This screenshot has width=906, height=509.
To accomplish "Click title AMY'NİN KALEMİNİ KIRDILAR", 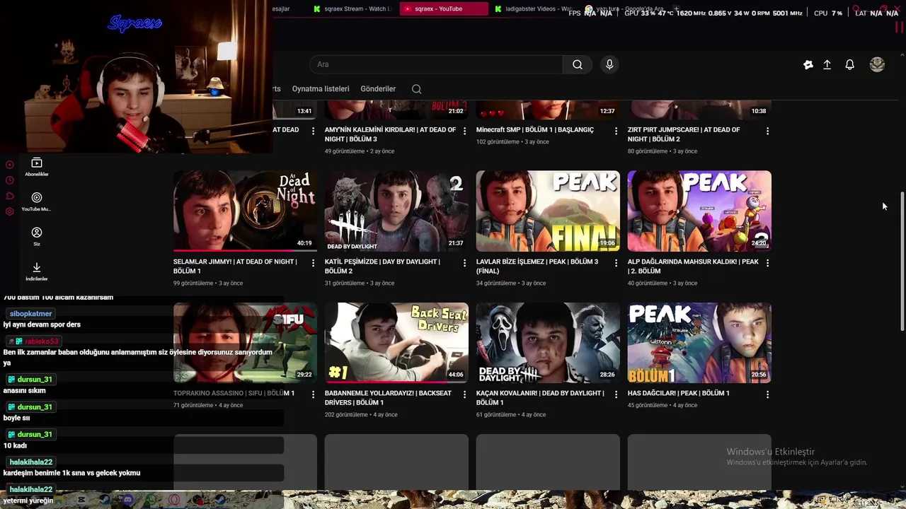I will point(390,134).
